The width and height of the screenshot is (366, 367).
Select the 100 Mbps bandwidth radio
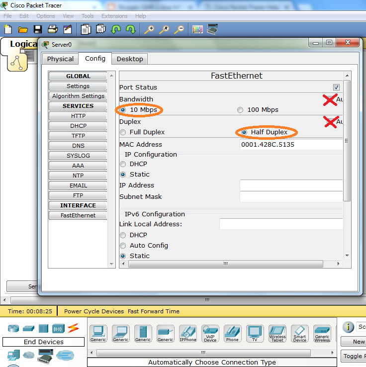point(240,110)
